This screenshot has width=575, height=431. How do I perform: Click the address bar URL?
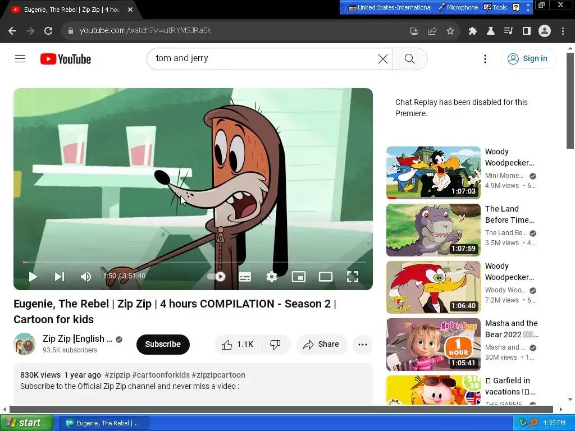[145, 30]
